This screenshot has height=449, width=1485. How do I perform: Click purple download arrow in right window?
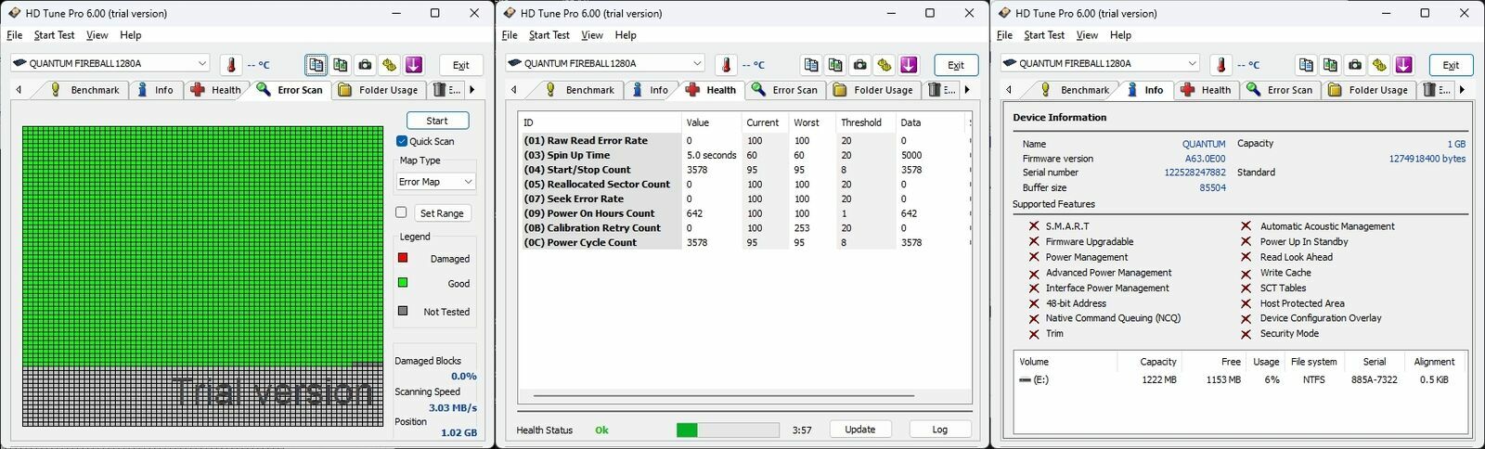tap(1403, 65)
